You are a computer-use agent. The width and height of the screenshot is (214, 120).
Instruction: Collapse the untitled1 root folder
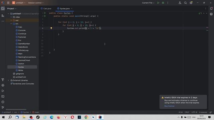coord(8,14)
